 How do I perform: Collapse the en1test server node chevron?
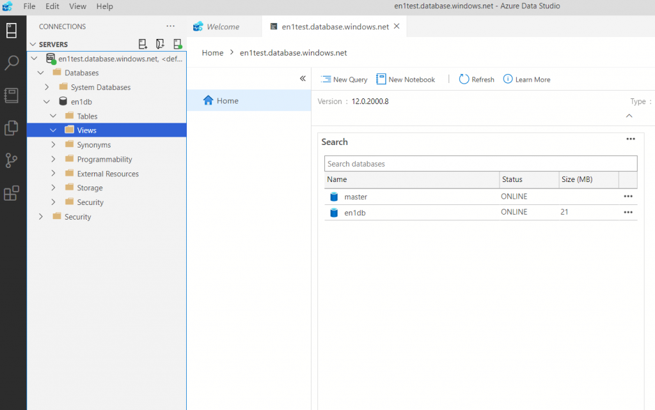(x=35, y=58)
